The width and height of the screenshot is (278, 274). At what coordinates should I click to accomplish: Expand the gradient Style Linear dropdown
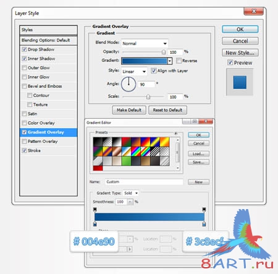coord(134,71)
